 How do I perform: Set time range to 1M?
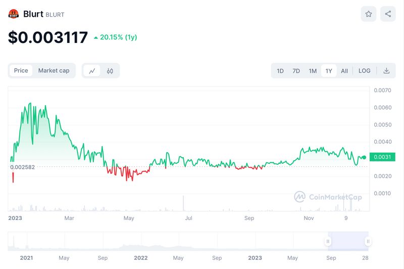tap(313, 71)
